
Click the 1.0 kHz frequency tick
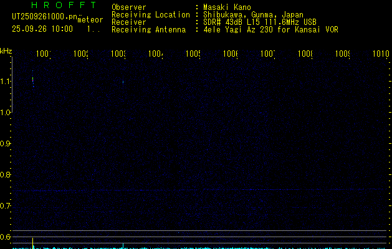pos(6,113)
